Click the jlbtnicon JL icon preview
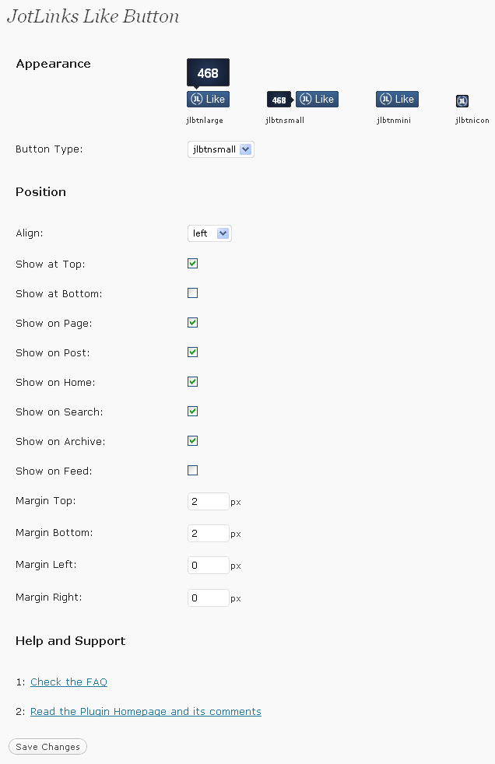 tap(462, 101)
